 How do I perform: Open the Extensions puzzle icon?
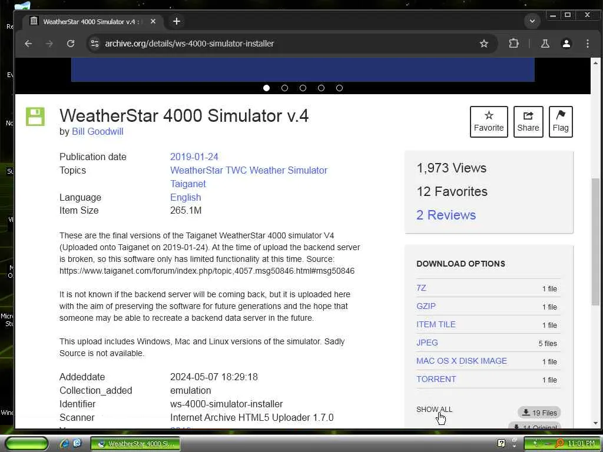click(x=513, y=44)
